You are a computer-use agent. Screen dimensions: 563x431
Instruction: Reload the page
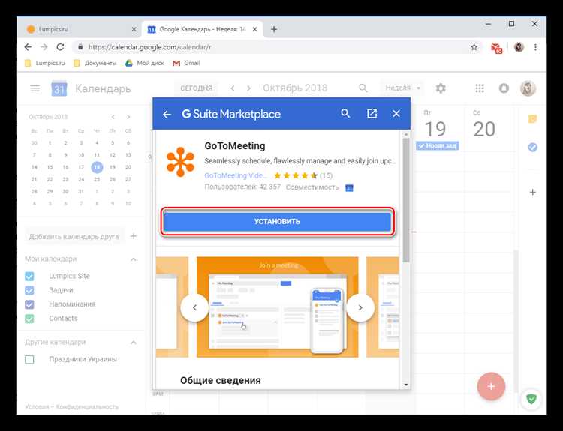tap(60, 47)
